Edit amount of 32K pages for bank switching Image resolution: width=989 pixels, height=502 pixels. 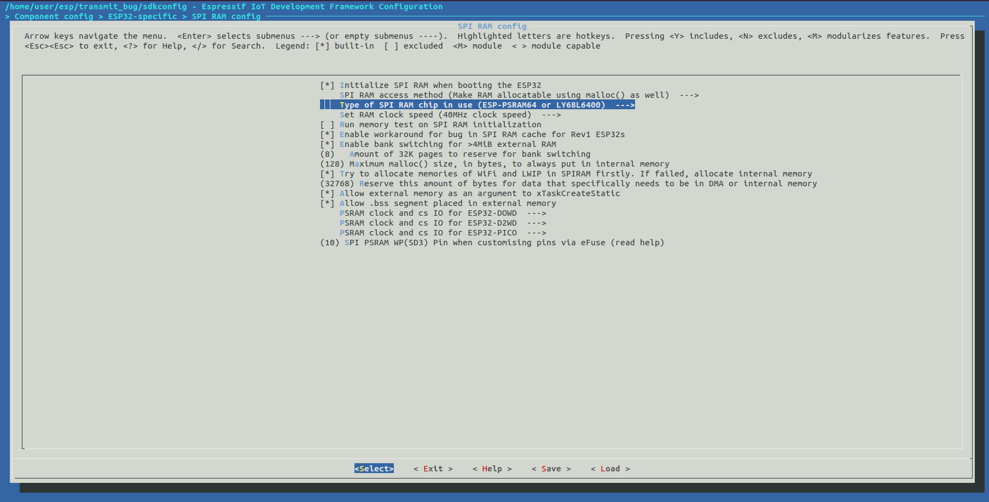455,154
